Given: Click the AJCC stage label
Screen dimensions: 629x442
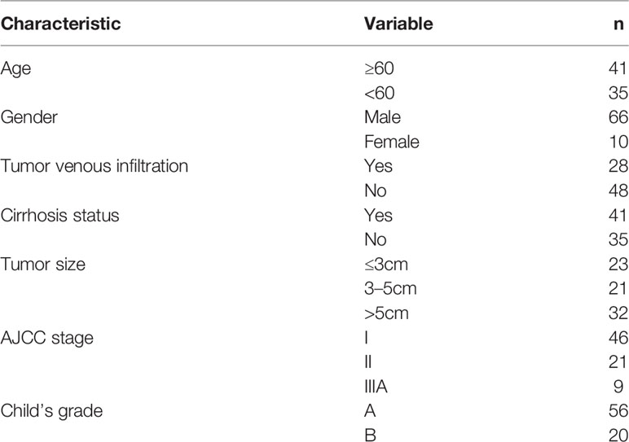Looking at the screenshot, I should tap(47, 338).
